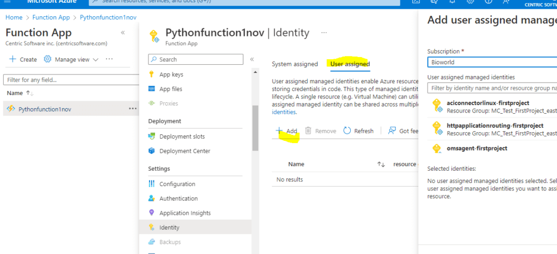This screenshot has width=557, height=254.
Task: Click the Add plus icon
Action: [x=279, y=131]
